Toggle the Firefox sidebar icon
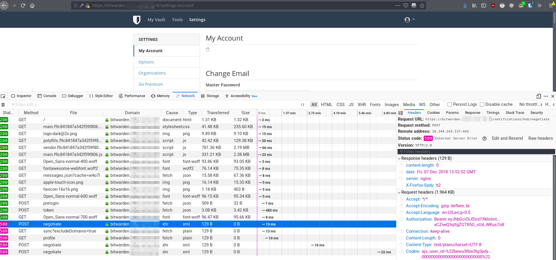556x260 pixels. 484,6
